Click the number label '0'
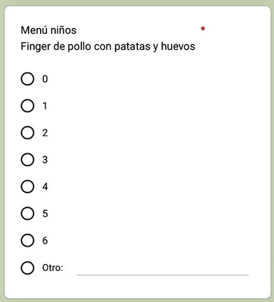Screen dimensions: 274x302 tap(45, 79)
